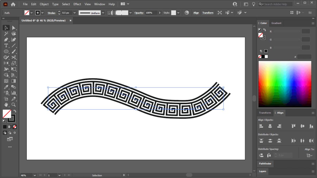
Task: Click the Transform button in control bar
Action: click(208, 13)
